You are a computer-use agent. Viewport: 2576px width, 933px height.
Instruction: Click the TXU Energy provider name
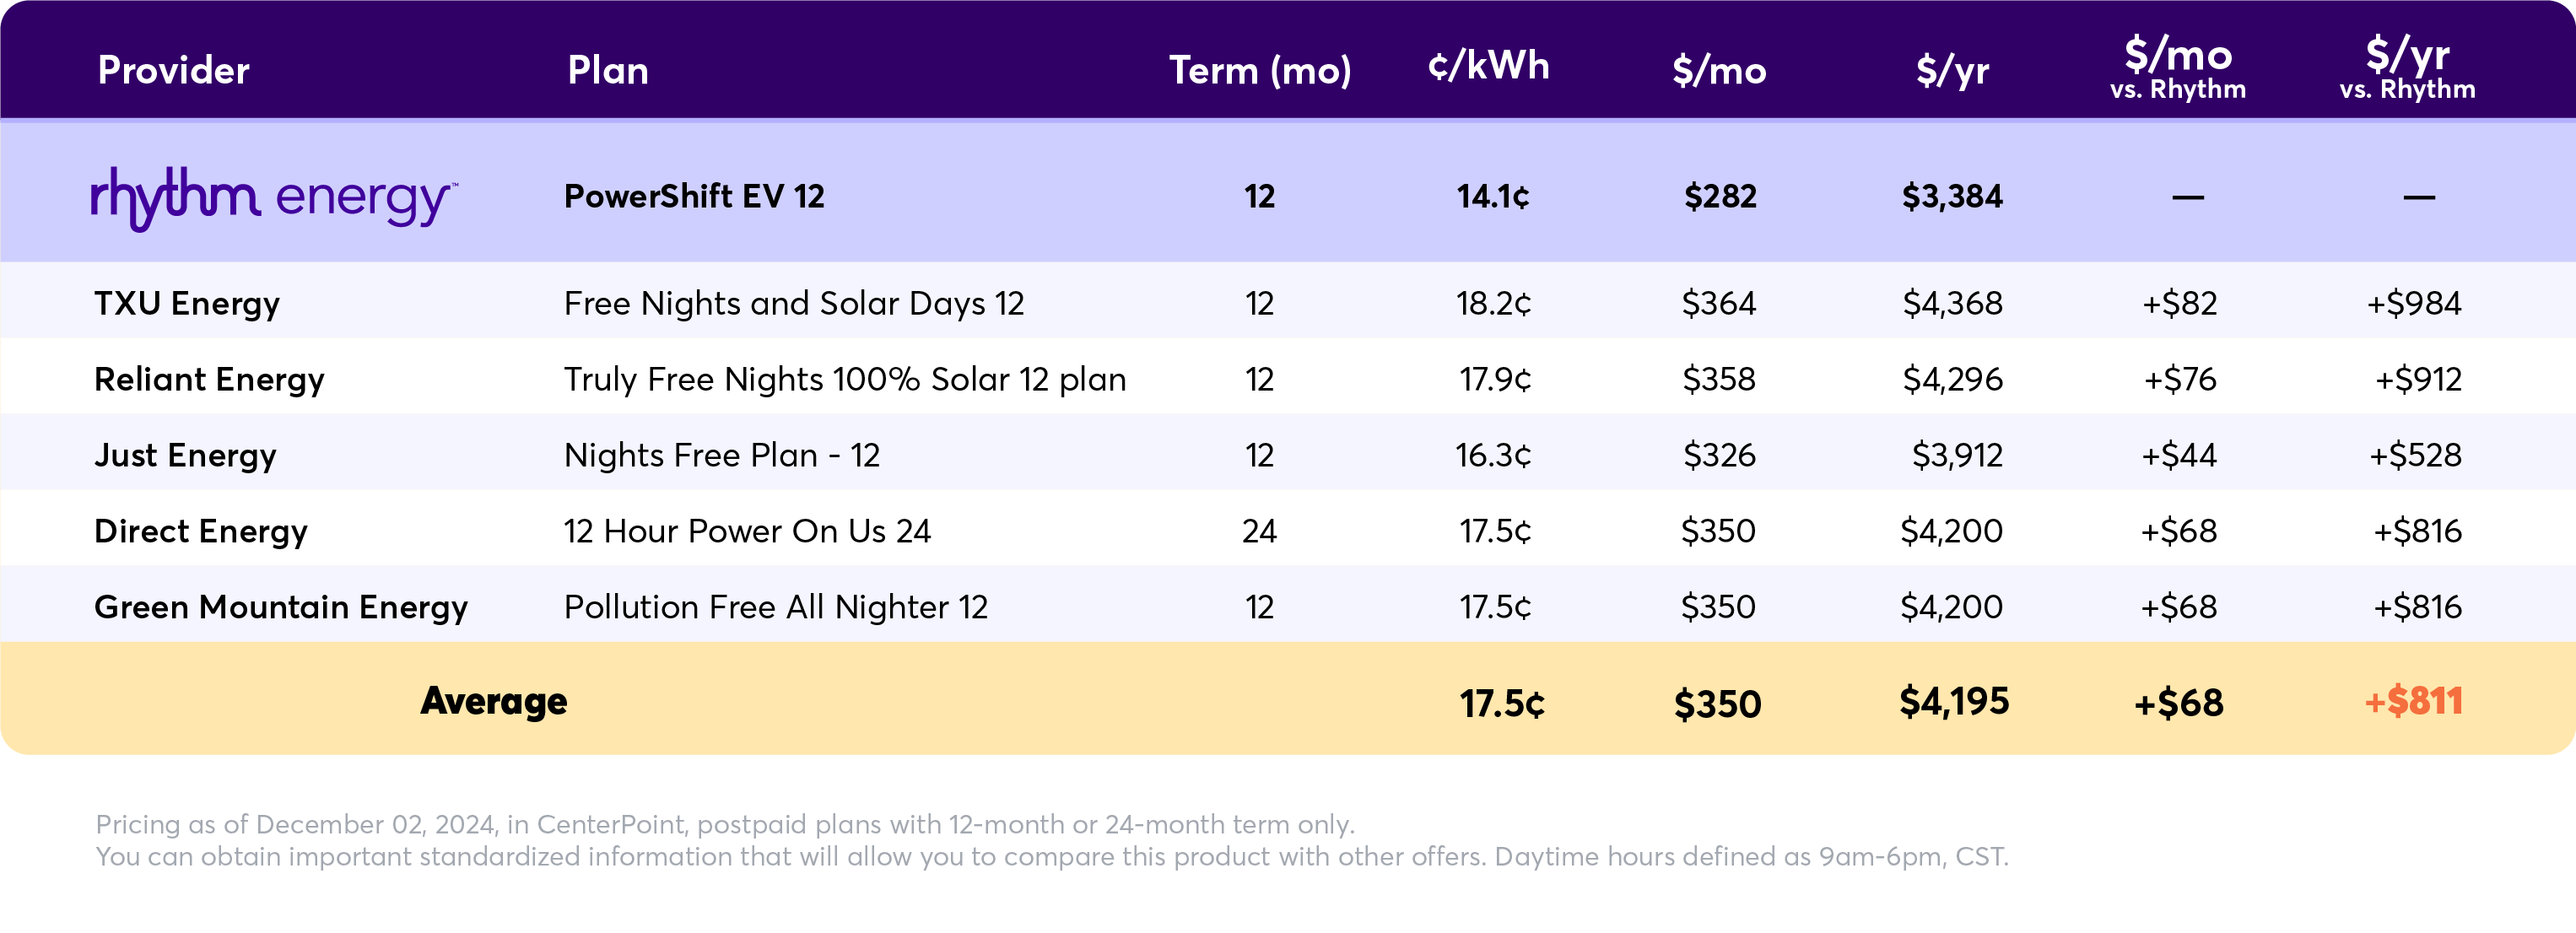pyautogui.click(x=187, y=303)
